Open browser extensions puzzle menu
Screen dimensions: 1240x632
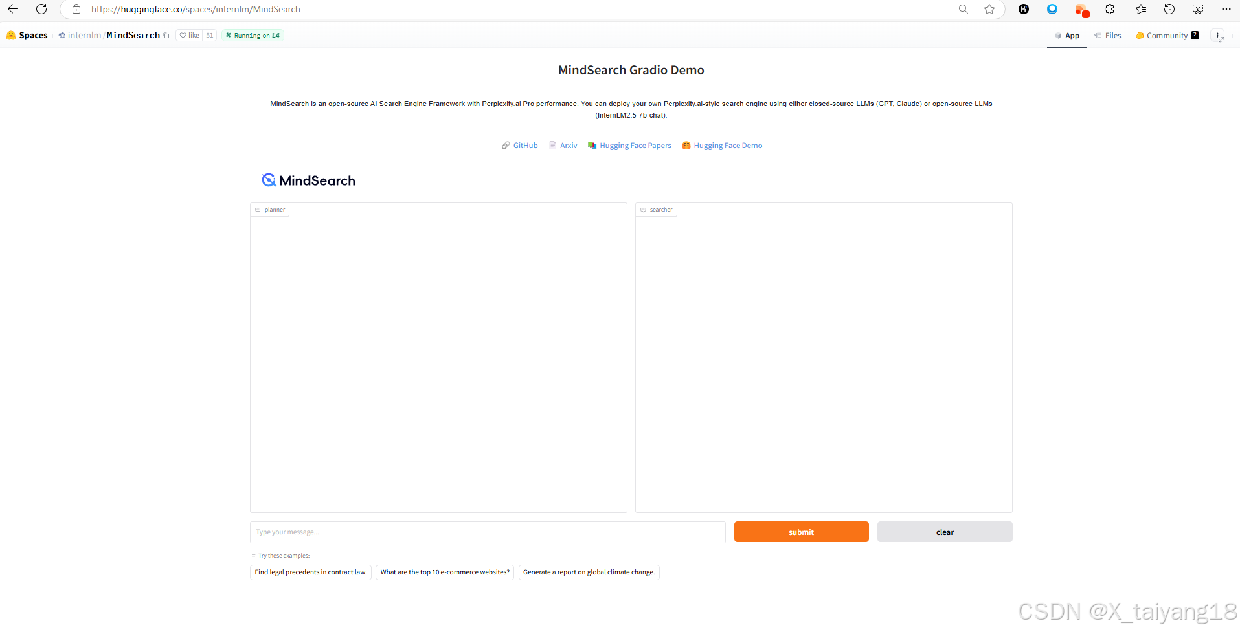click(1110, 9)
